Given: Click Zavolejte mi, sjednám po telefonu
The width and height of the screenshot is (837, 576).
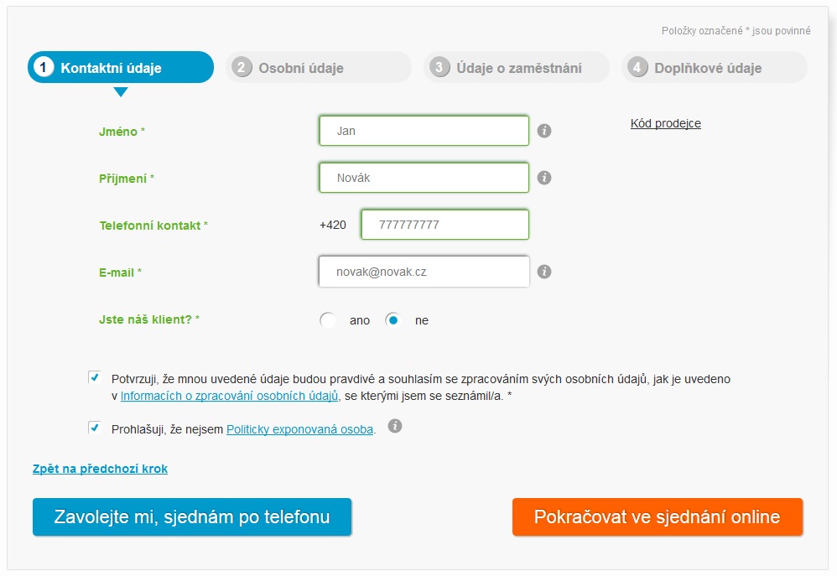Looking at the screenshot, I should click(x=192, y=516).
